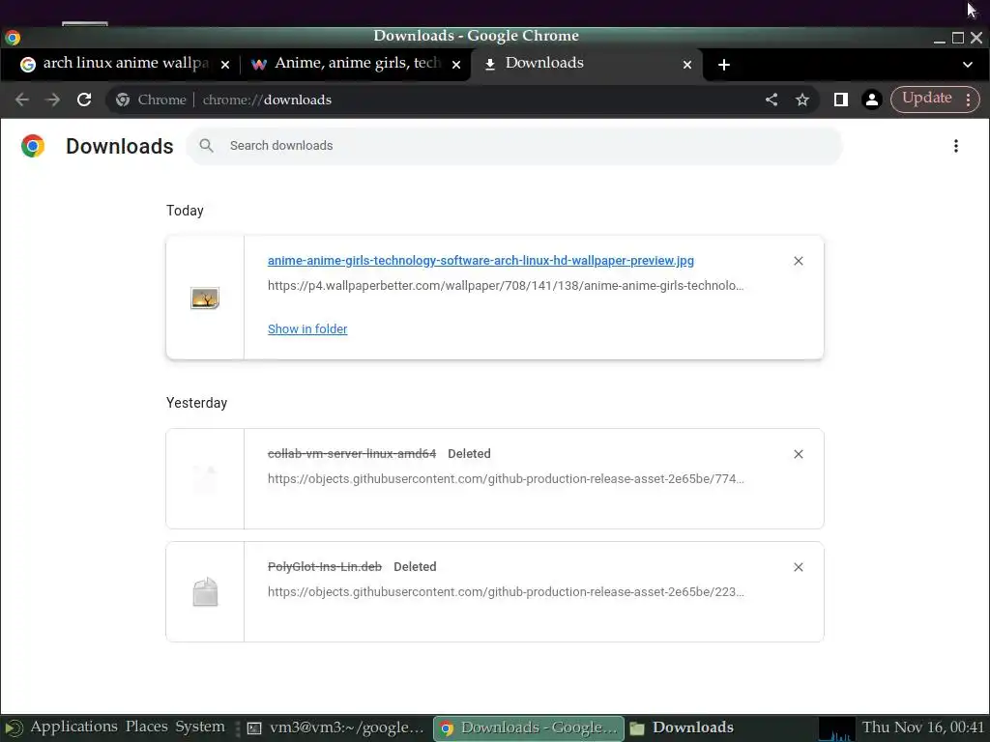Share this page via the share icon
Image resolution: width=990 pixels, height=742 pixels.
772,100
